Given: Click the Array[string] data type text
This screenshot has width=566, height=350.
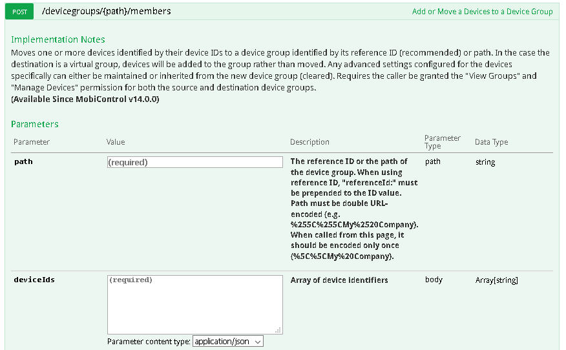Looking at the screenshot, I should click(x=496, y=280).
